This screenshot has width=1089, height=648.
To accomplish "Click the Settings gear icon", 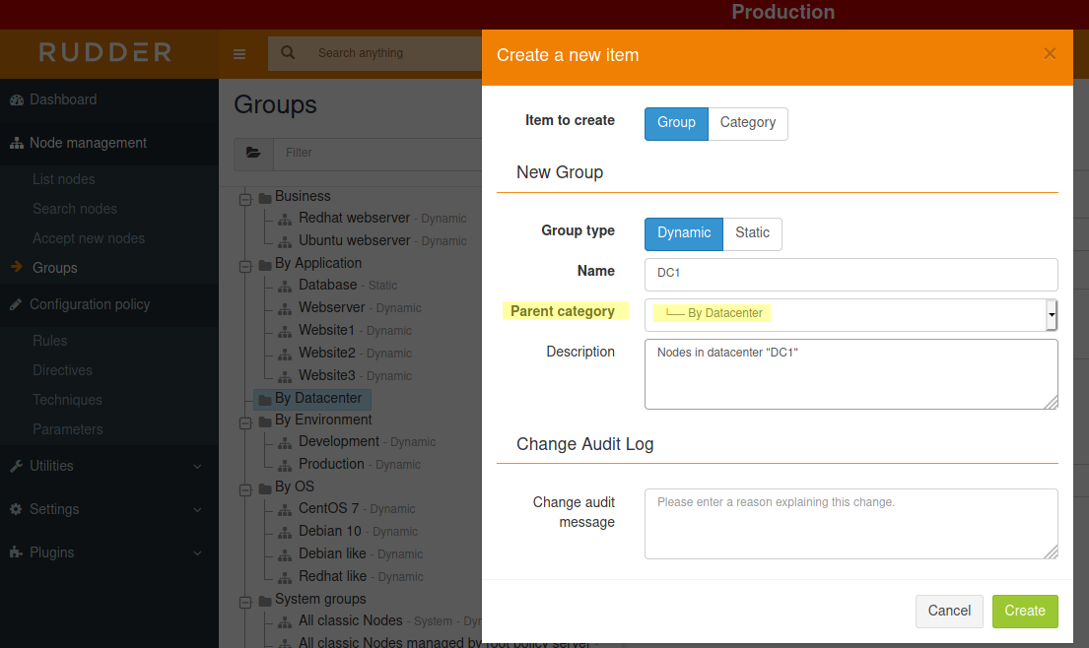I will click(x=17, y=508).
